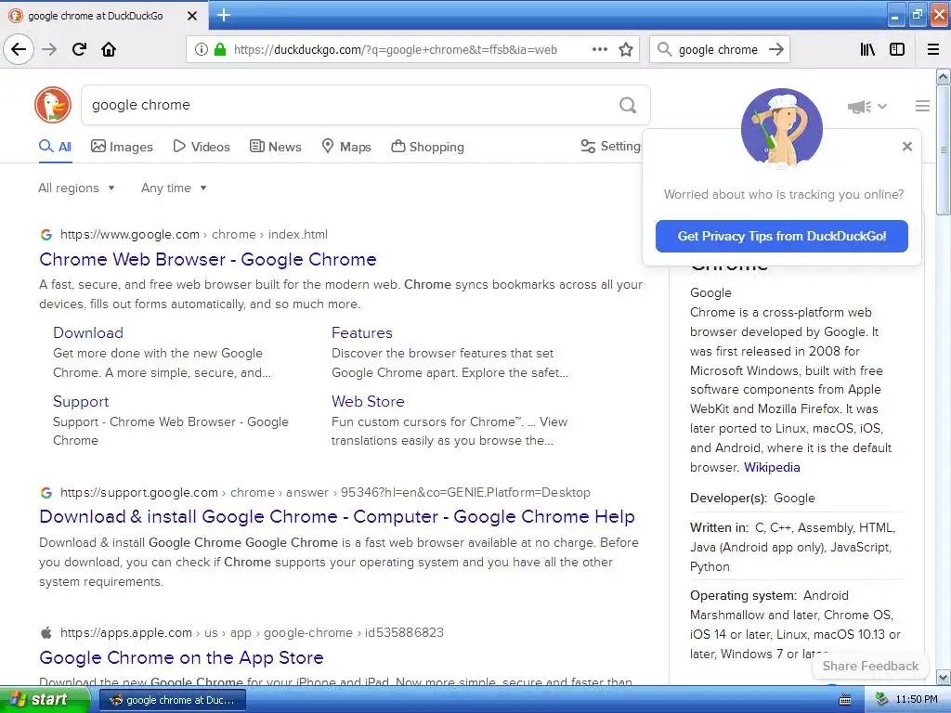
Task: Click the Firefox address bar URL
Action: 395,50
